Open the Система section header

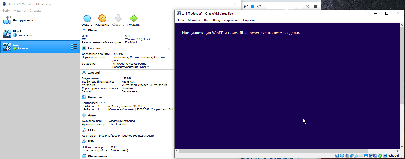tap(94, 48)
